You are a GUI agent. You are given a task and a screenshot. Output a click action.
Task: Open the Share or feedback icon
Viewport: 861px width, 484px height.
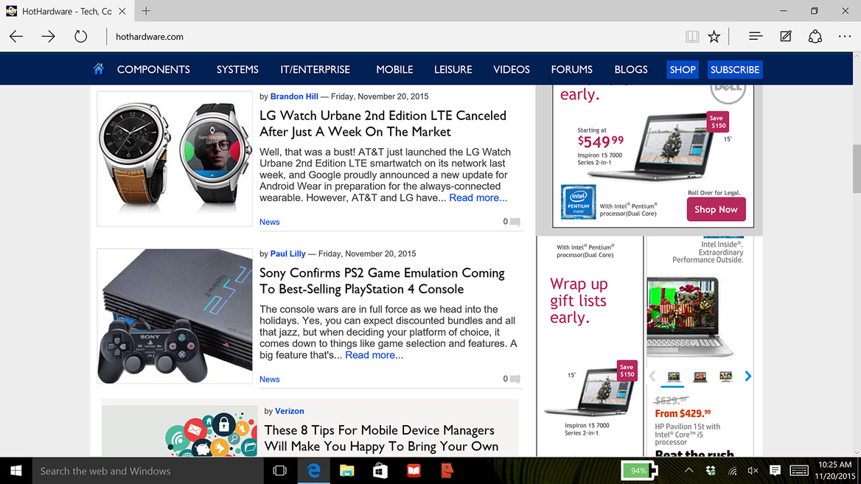click(x=815, y=37)
